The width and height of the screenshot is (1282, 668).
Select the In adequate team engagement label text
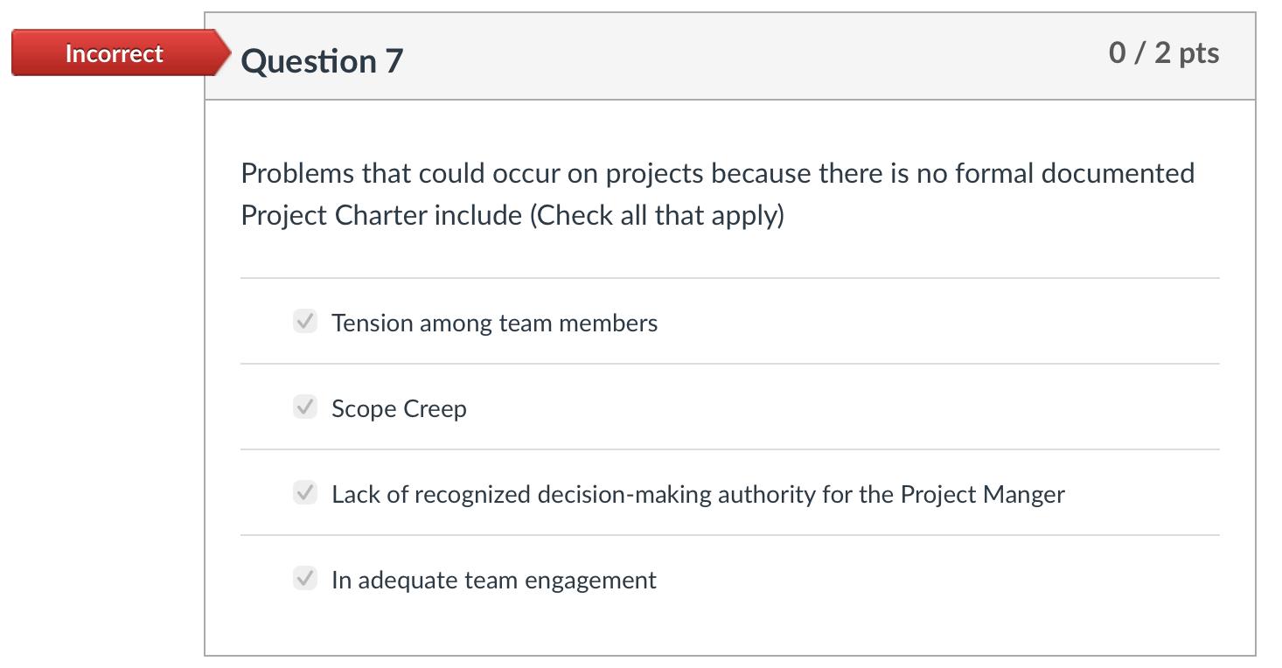[493, 579]
